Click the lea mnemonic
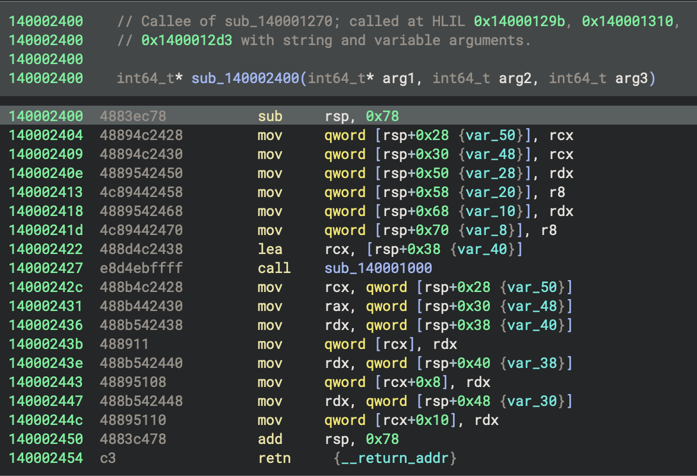Image resolution: width=697 pixels, height=476 pixels. click(x=270, y=249)
